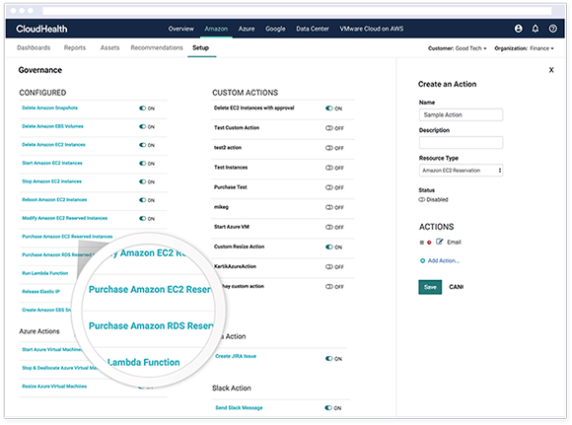This screenshot has height=425, width=572.
Task: Toggle Send Slack Message switch
Action: point(328,408)
